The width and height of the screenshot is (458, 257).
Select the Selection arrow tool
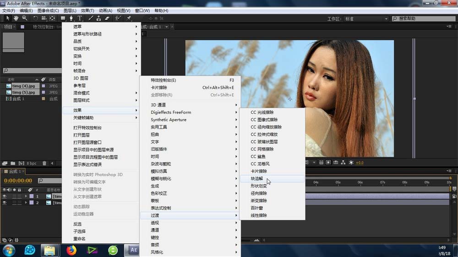coord(8,18)
